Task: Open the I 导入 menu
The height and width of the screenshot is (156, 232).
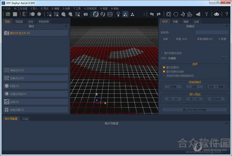Action: click(34, 8)
